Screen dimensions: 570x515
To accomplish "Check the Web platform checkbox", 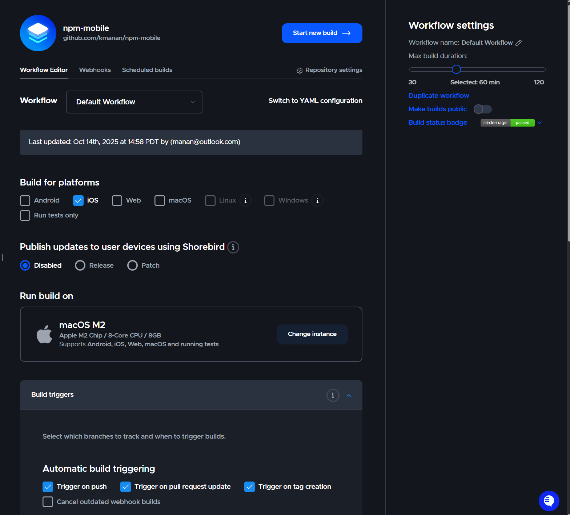I will (117, 201).
